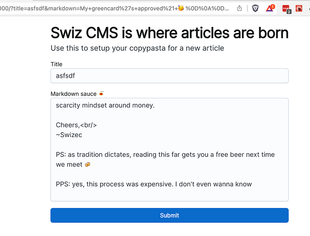Place cursor at beer mugs emoji in textarea
310x236 pixels.
click(x=88, y=165)
